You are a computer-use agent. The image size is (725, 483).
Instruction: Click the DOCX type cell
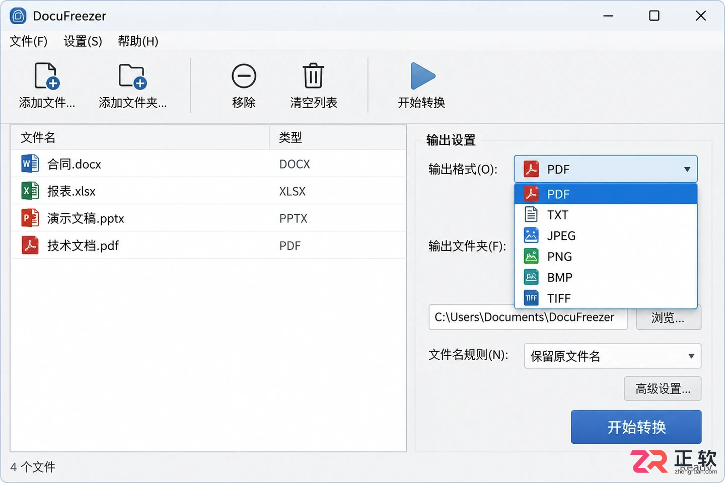coord(295,165)
